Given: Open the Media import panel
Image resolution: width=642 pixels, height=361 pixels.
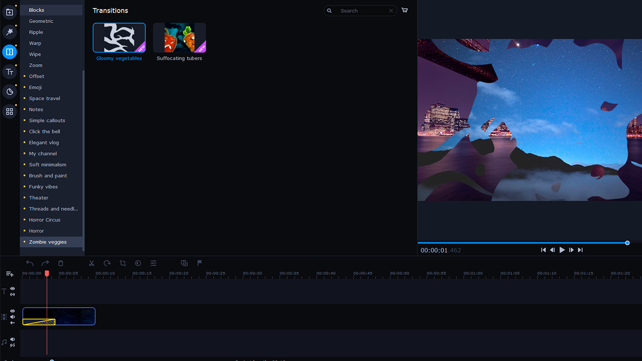Looking at the screenshot, I should (10, 12).
